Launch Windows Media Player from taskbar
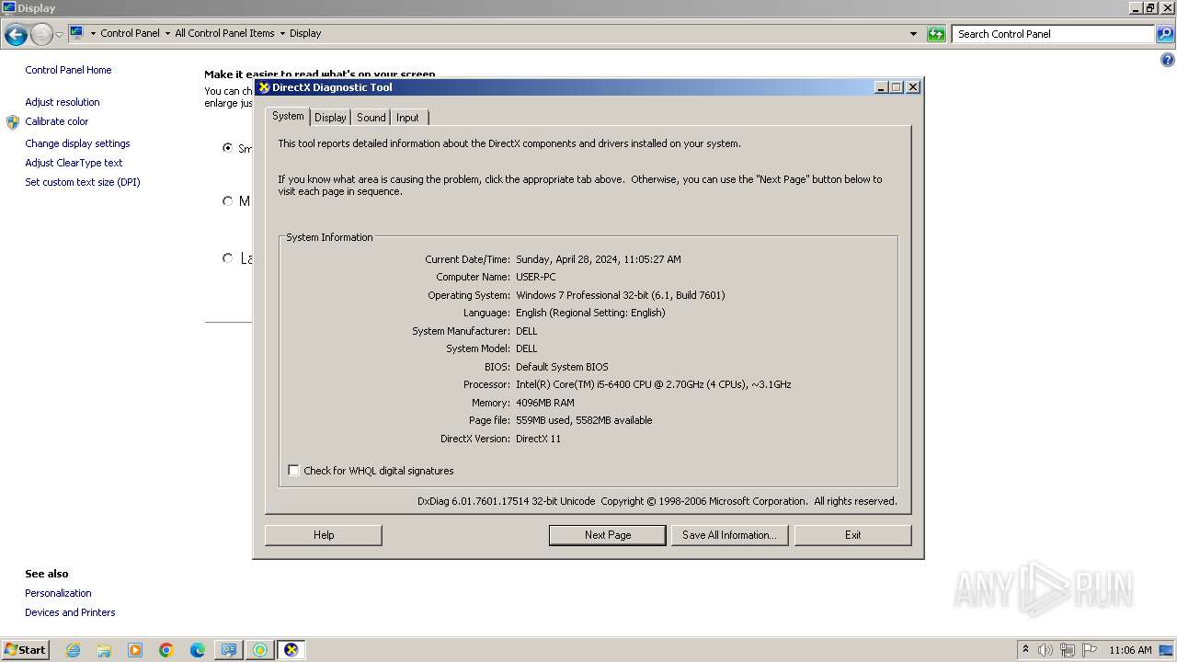The image size is (1177, 662). click(x=135, y=650)
